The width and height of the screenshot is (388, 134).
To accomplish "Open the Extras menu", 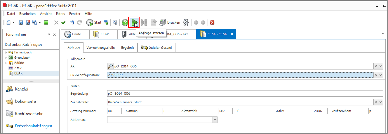I will pyautogui.click(x=60, y=14).
